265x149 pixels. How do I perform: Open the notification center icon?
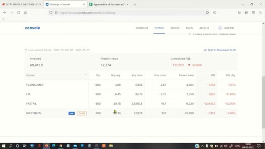pyautogui.click(x=258, y=146)
